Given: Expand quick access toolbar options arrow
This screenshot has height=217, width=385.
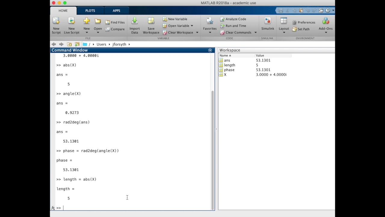Looking at the screenshot, I should tap(333, 11).
